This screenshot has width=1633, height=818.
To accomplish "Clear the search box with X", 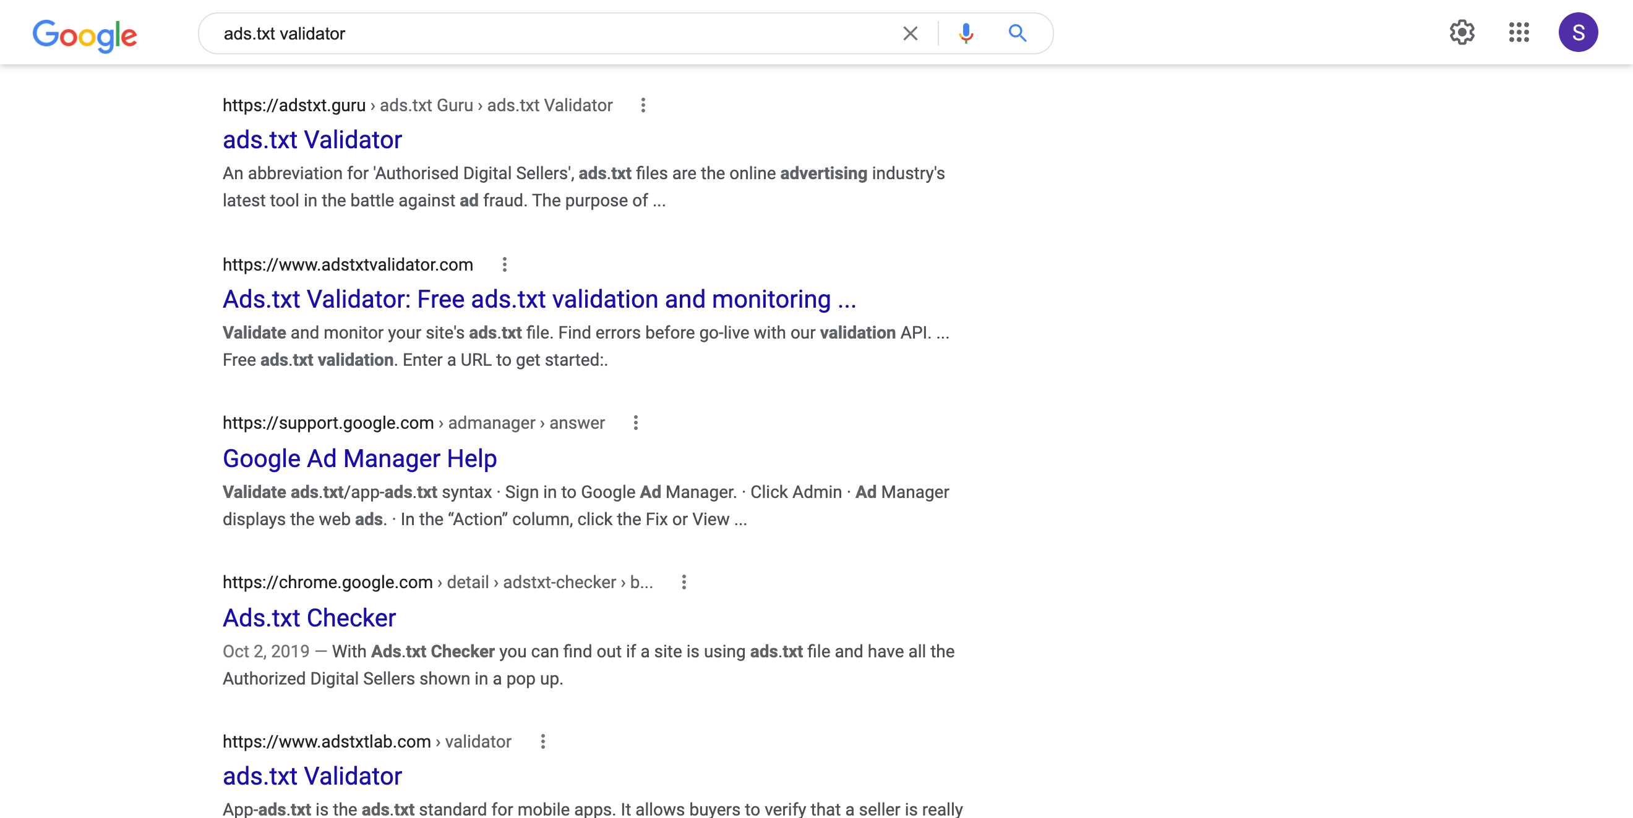I will [911, 33].
